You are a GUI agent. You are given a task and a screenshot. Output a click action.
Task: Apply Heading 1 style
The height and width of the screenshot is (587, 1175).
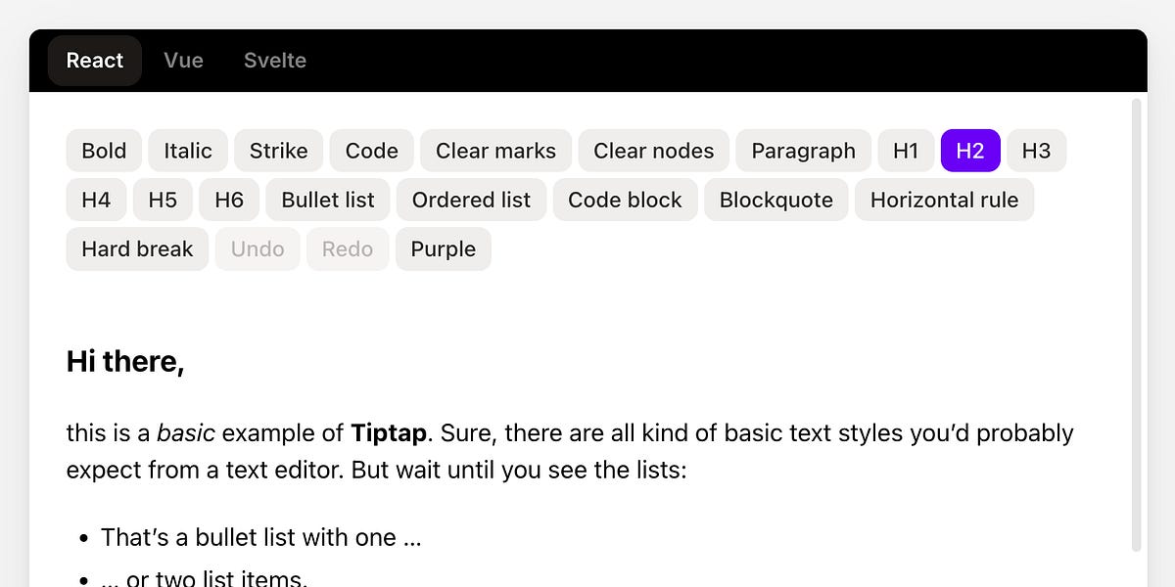click(x=905, y=151)
